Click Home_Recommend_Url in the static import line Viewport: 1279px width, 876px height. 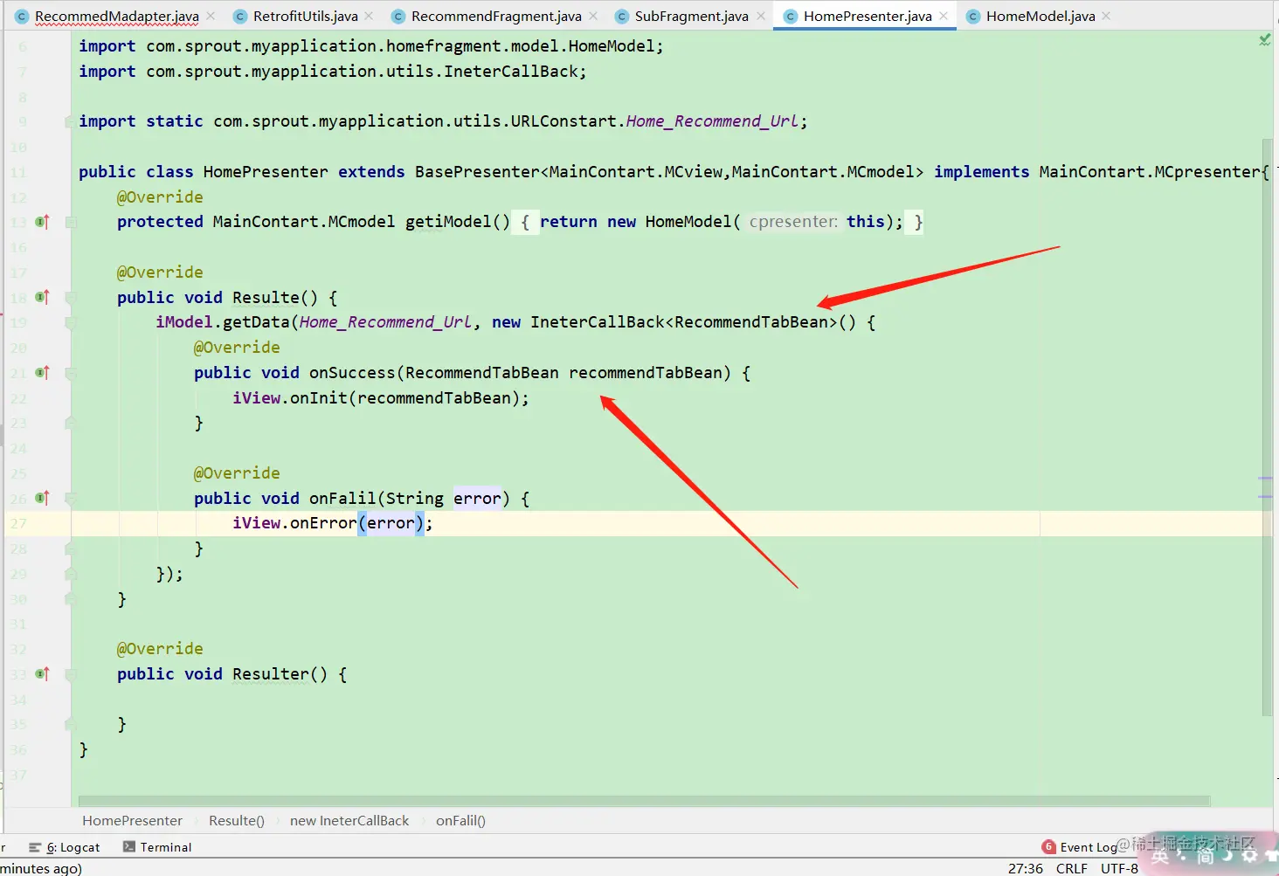[x=712, y=121]
